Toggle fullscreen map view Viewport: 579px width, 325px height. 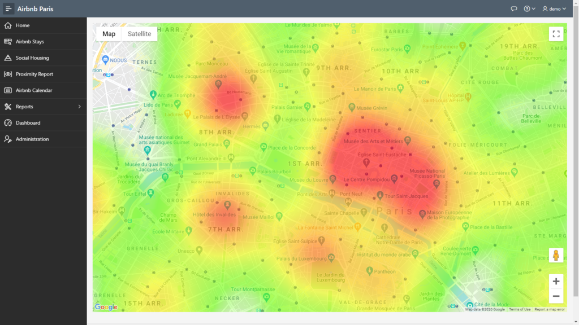tap(556, 34)
